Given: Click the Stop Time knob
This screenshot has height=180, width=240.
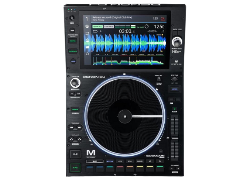Looking at the screenshot, I should click(175, 79).
